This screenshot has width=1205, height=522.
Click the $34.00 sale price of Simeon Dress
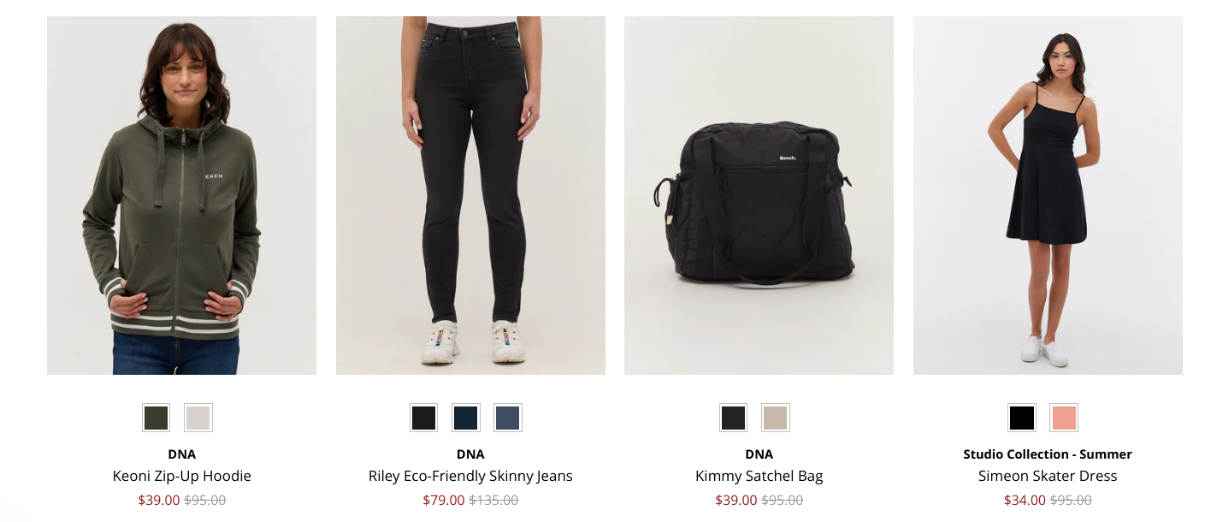click(1025, 500)
